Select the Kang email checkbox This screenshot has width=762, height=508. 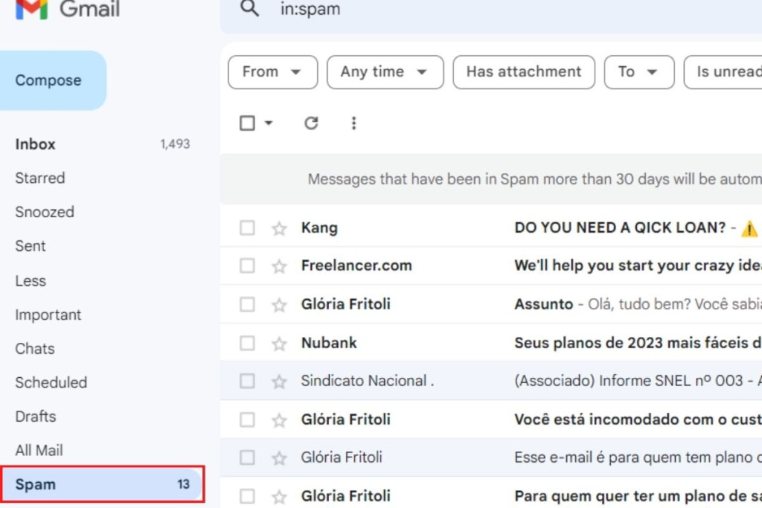click(247, 228)
